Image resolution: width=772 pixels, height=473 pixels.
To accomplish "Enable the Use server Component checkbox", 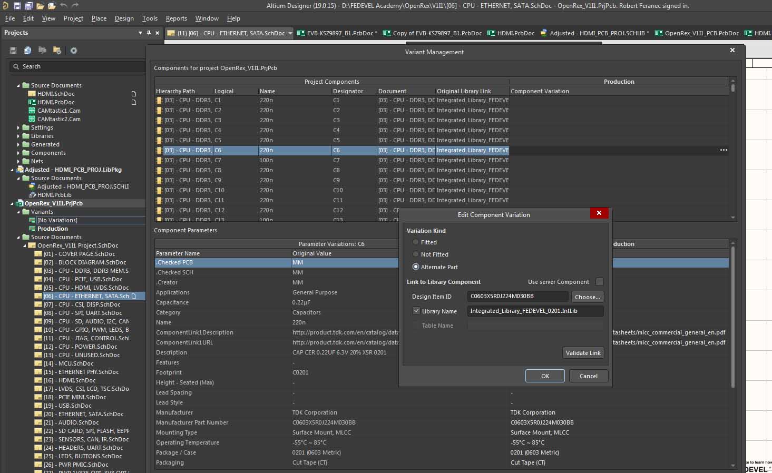I will pos(599,282).
